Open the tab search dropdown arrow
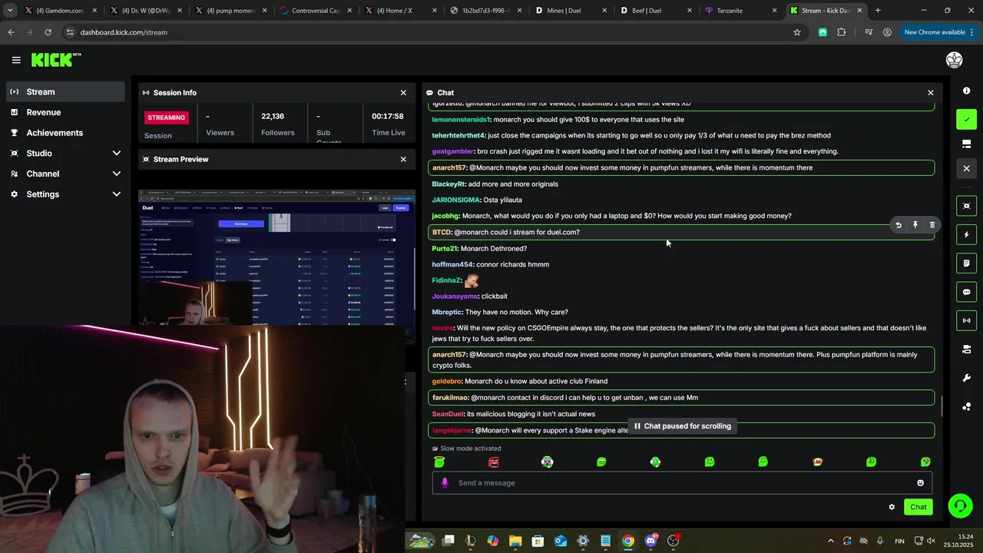The height and width of the screenshot is (553, 983). (10, 11)
